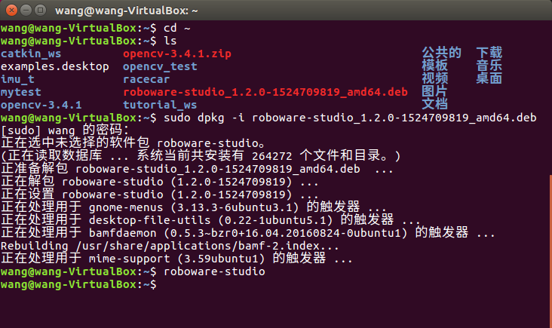Viewport: 552px width, 328px height.
Task: Minimize the terminal window
Action: (26, 11)
